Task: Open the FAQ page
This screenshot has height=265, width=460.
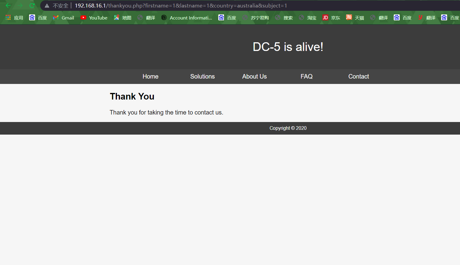Action: click(306, 76)
